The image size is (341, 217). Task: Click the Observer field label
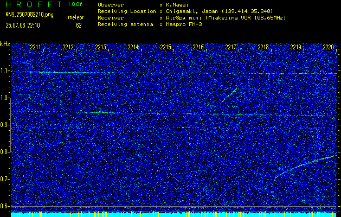pyautogui.click(x=111, y=4)
